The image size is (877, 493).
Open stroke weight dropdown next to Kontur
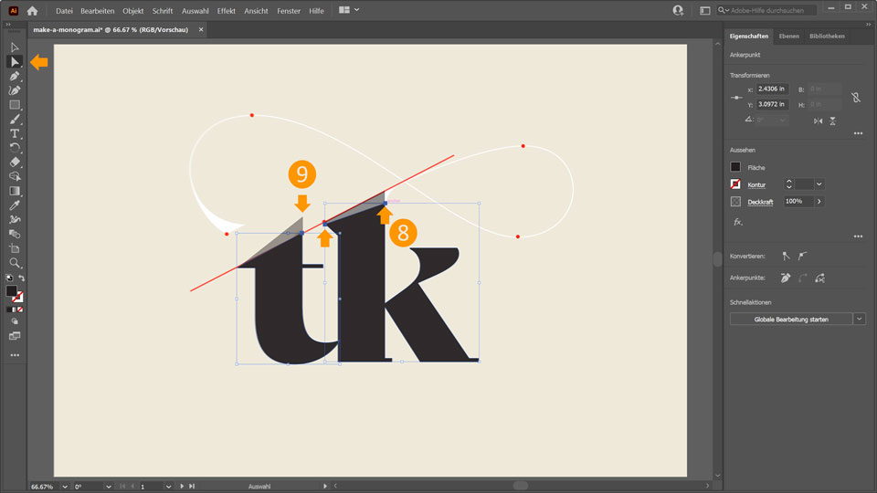819,184
